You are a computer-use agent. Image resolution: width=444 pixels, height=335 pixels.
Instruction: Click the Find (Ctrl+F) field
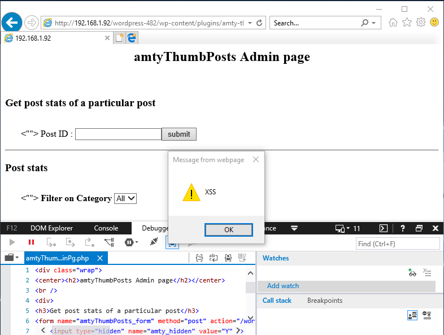pos(398,244)
